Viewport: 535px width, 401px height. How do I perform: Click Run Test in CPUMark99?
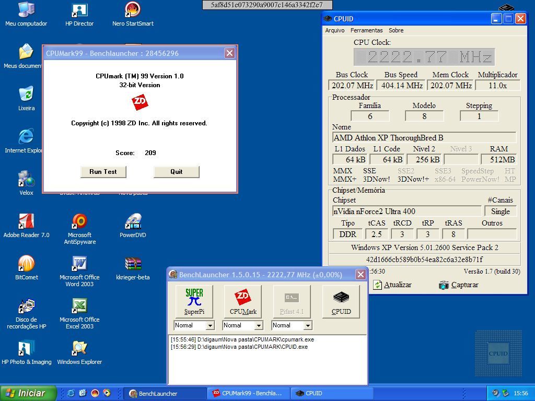(103, 172)
